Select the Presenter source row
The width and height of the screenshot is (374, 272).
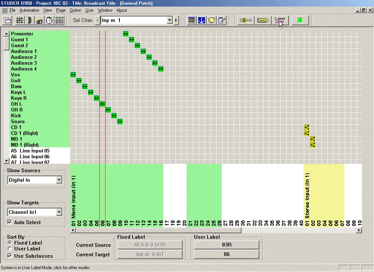40,34
